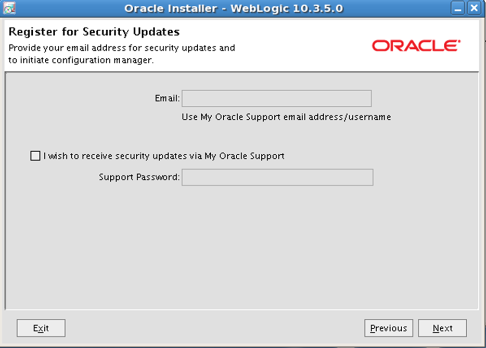Proceed with the Next button

(442, 328)
